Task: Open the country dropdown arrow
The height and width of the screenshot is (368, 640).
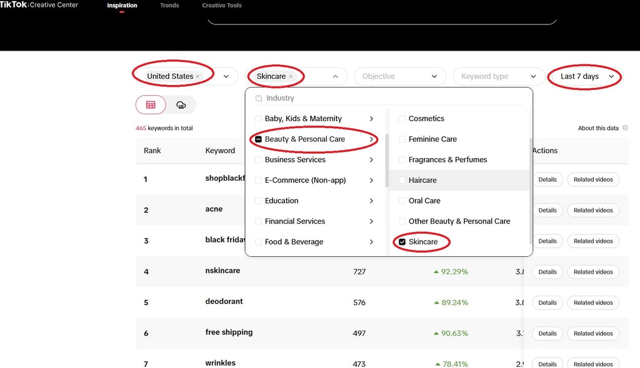Action: coord(226,76)
